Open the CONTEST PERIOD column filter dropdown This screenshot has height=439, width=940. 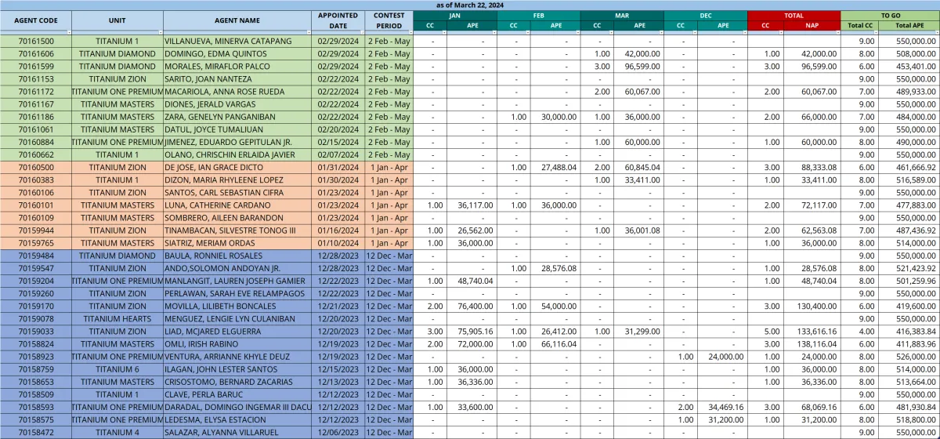(410, 32)
